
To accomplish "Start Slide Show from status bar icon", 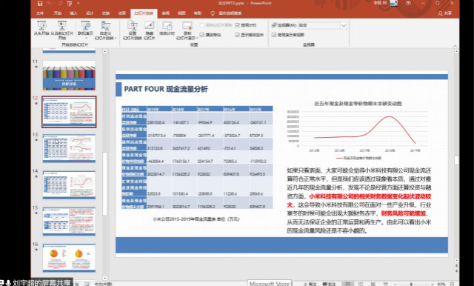I will [x=385, y=284].
